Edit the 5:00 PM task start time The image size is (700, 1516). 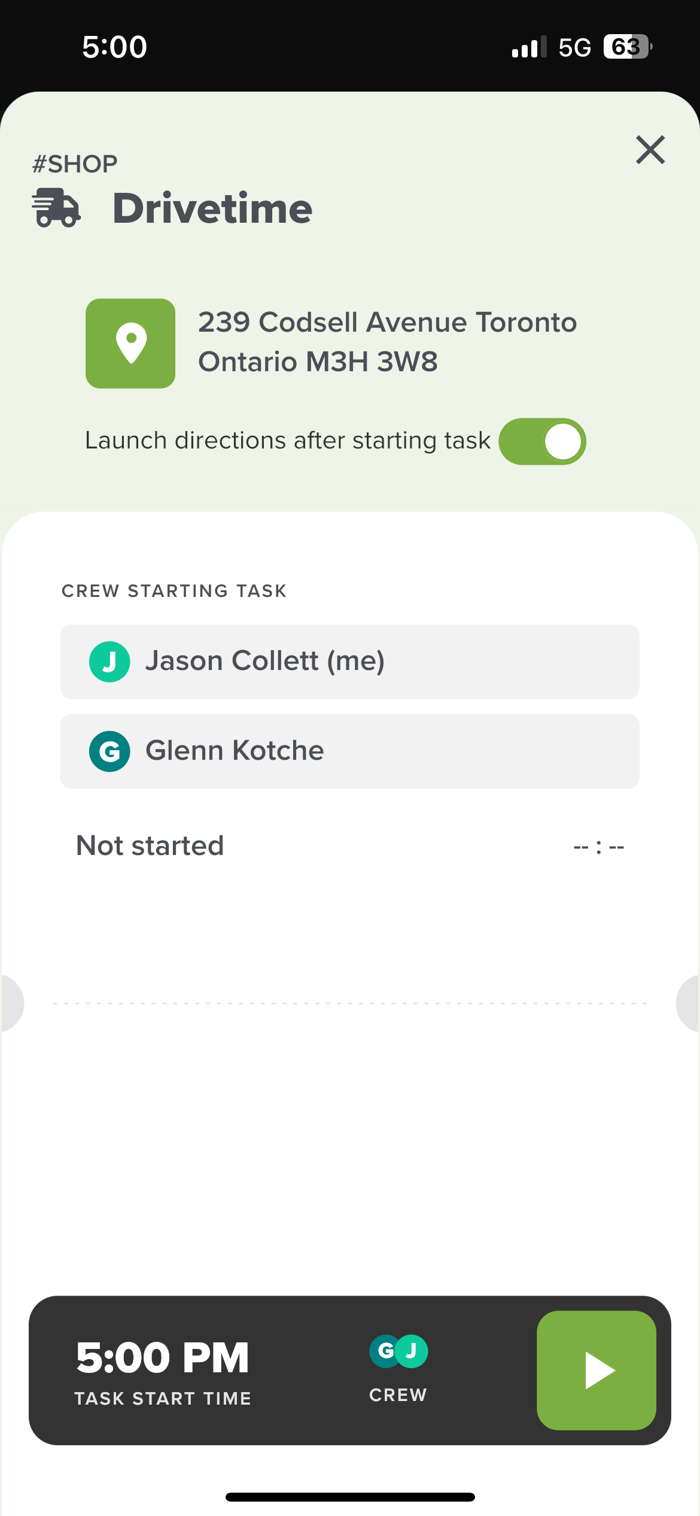[162, 1357]
